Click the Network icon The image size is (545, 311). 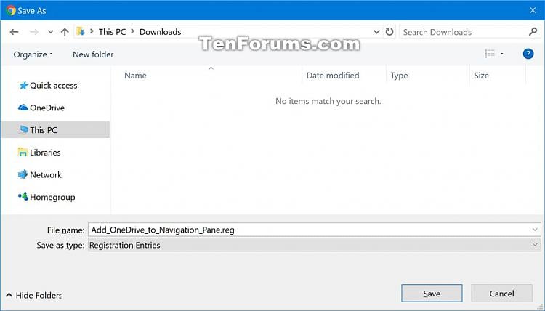click(x=23, y=174)
